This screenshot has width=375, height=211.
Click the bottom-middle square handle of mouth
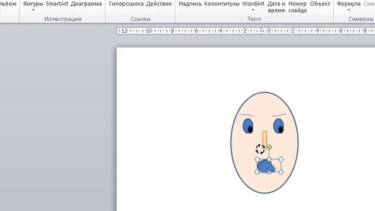pyautogui.click(x=269, y=172)
